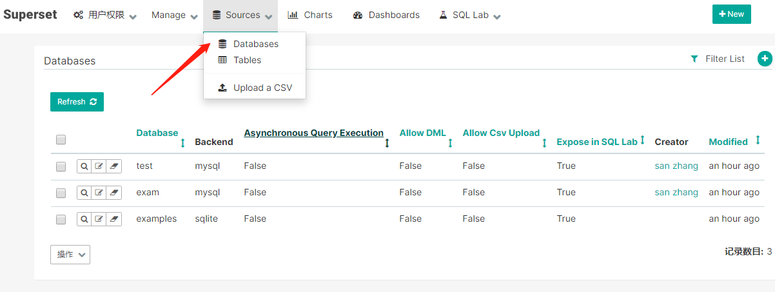Open Filter List in the Databases panel
The width and height of the screenshot is (775, 292).
(718, 59)
